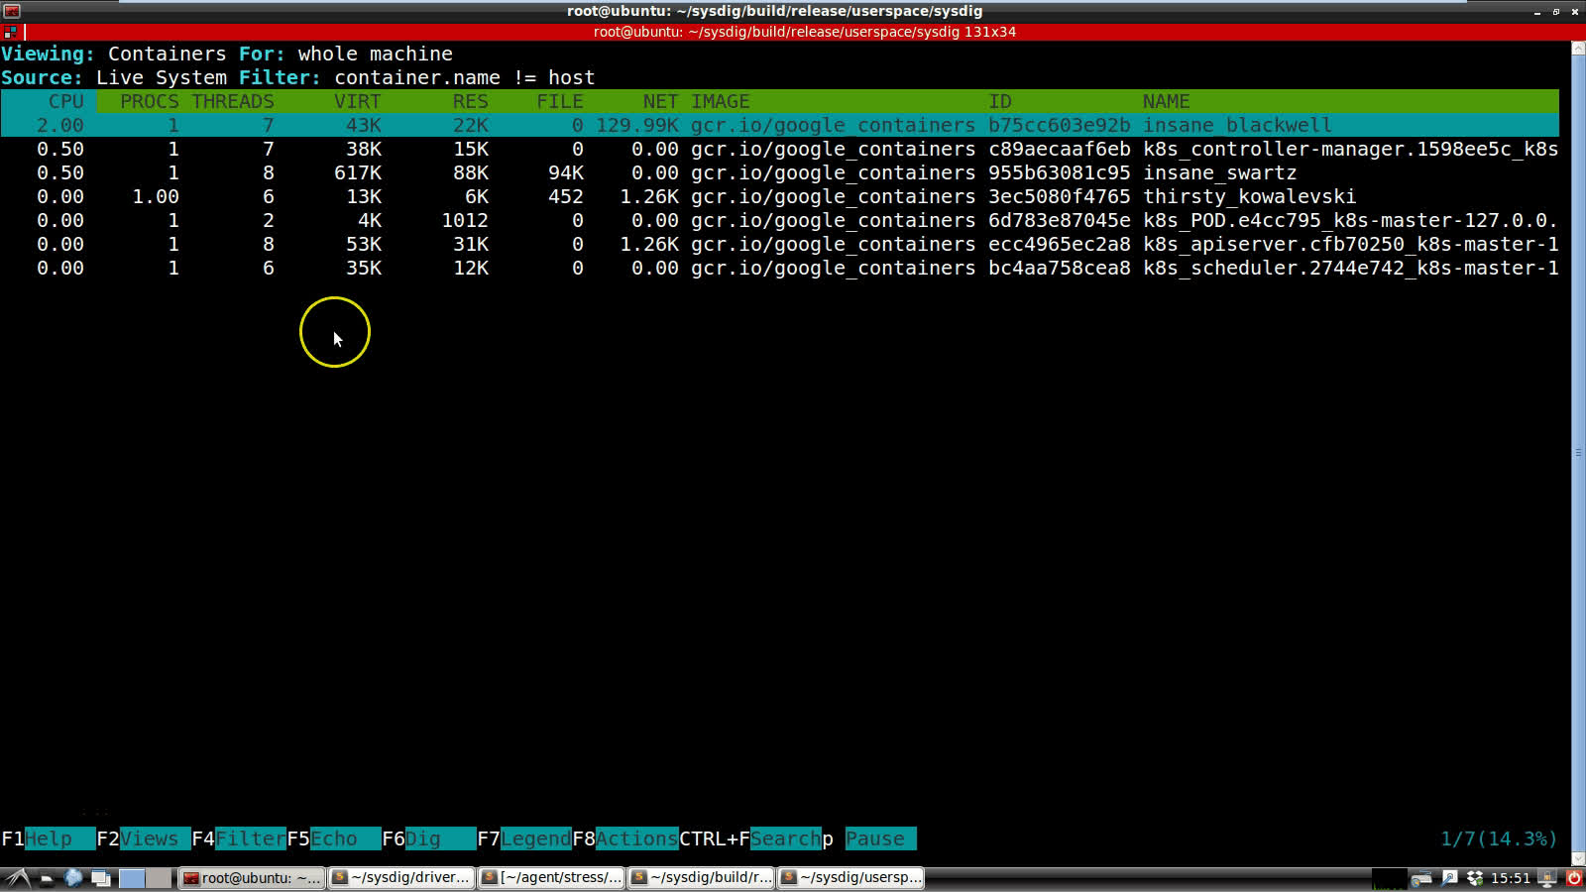Screen dimensions: 1586x892
Task: Click the scrollbar down arrow
Action: click(1578, 857)
